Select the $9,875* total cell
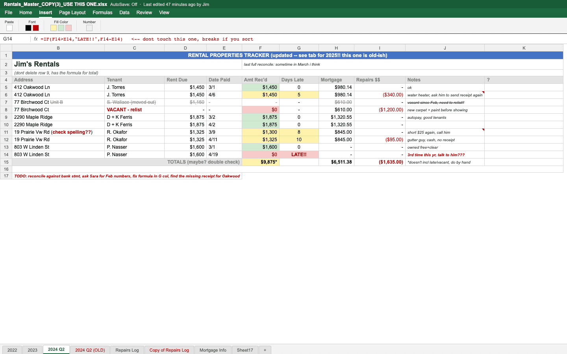This screenshot has width=567, height=354. pos(261,162)
